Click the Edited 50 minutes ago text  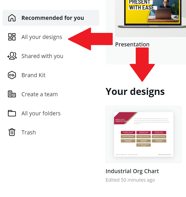pos(130,180)
